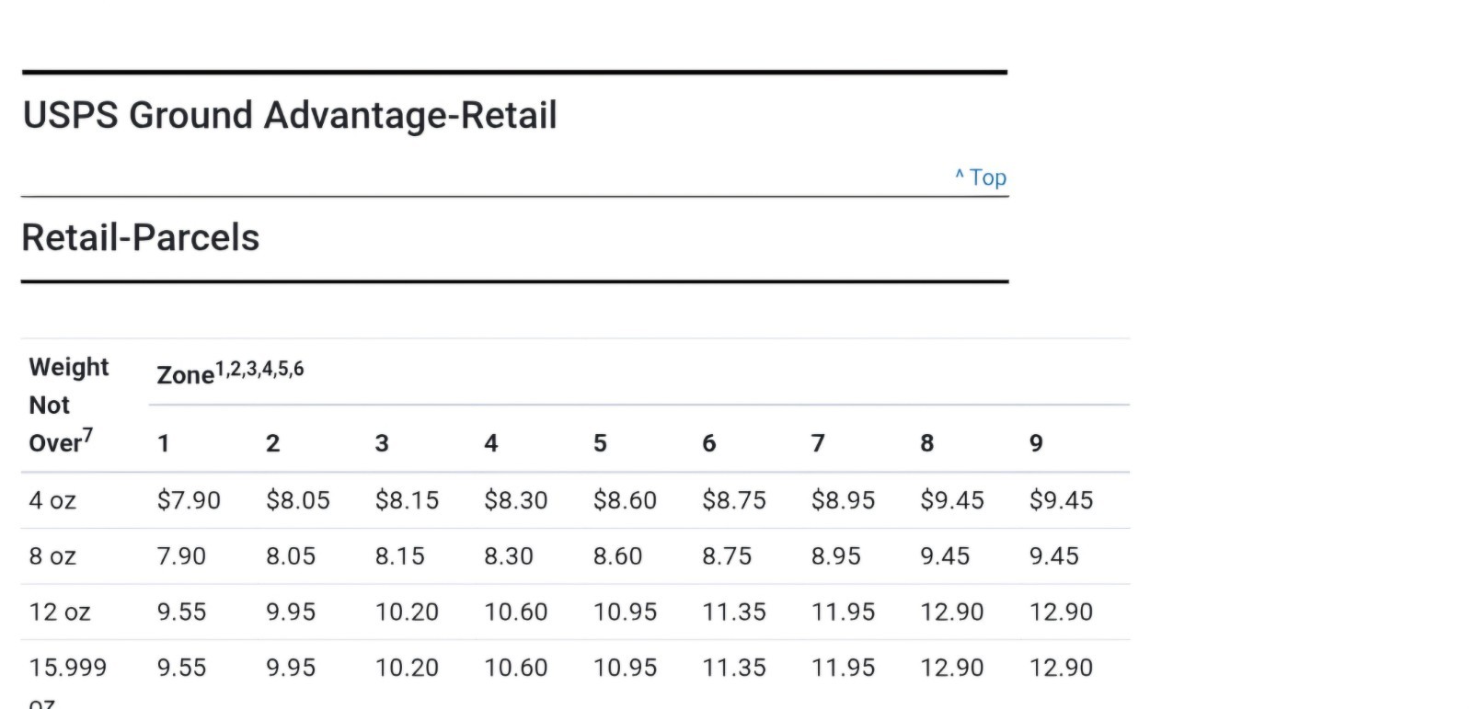Click the $8.60 Zone 5 price cell
The image size is (1472, 709).
click(x=625, y=500)
